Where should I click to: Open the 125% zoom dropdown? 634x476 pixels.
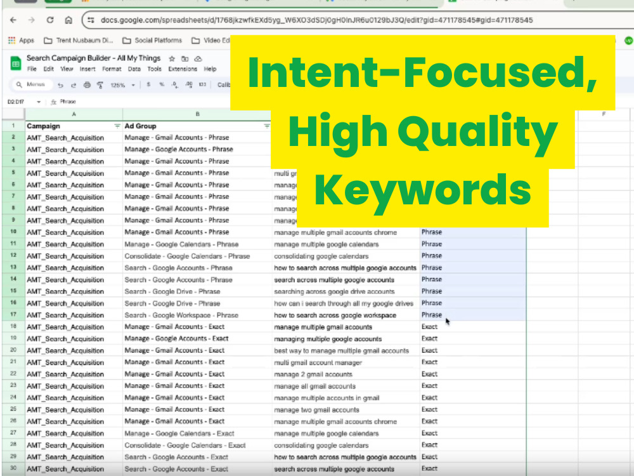123,86
